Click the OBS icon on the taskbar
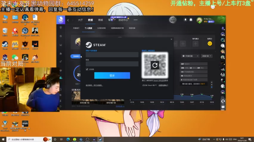 (x=88, y=139)
